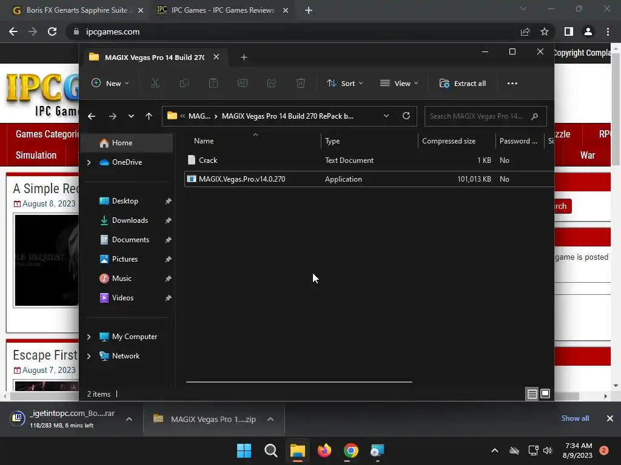Open Chrome three-dot menu
621x465 pixels.
(x=608, y=31)
